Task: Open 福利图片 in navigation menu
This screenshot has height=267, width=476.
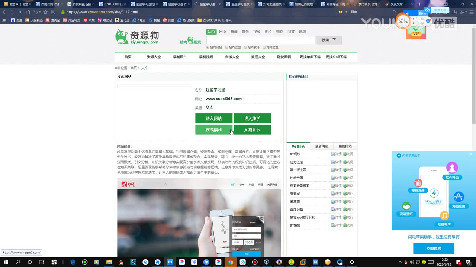Action: point(180,57)
